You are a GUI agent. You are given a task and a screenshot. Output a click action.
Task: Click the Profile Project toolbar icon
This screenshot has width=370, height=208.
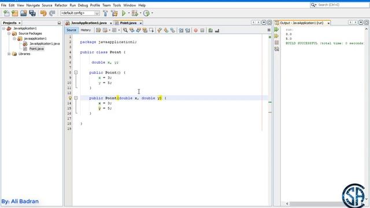click(x=146, y=13)
